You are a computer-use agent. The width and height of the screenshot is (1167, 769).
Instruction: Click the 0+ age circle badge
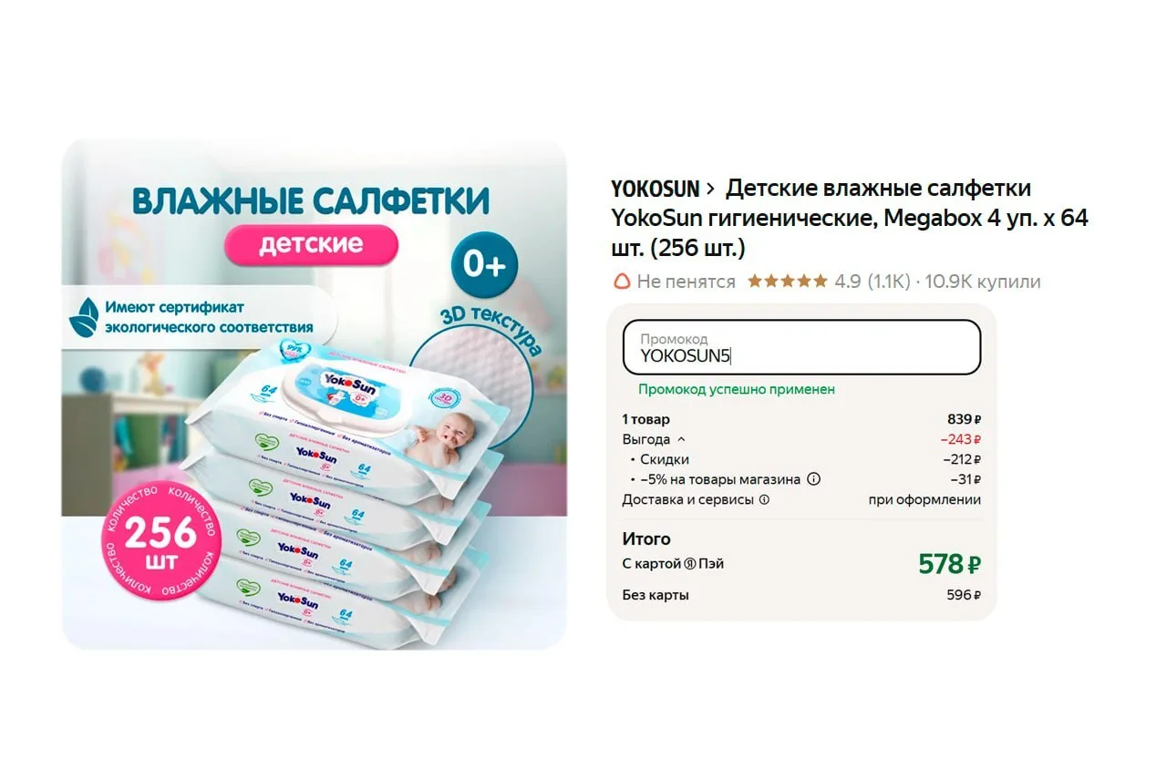pos(484,264)
